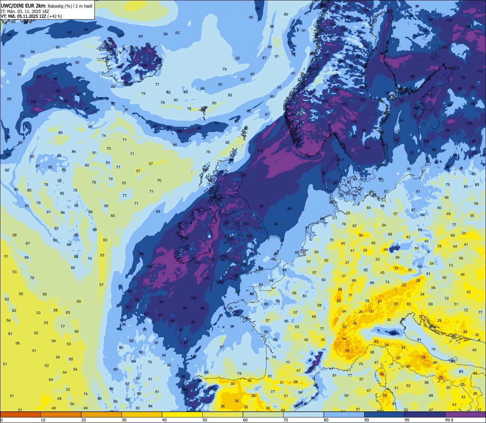Click the legend tick label '40'

[164, 420]
